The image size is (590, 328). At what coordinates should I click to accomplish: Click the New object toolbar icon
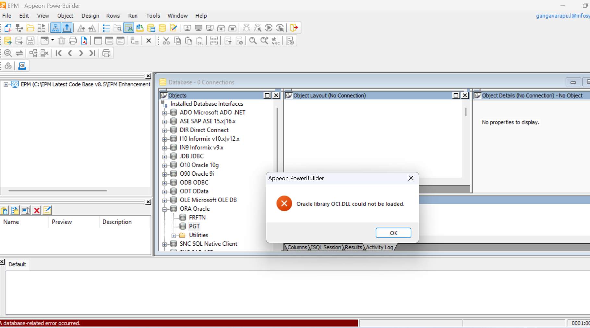[8, 28]
